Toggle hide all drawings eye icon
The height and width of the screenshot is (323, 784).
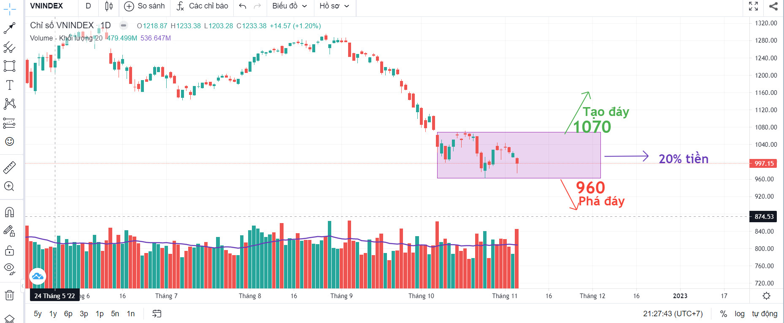pyautogui.click(x=9, y=268)
